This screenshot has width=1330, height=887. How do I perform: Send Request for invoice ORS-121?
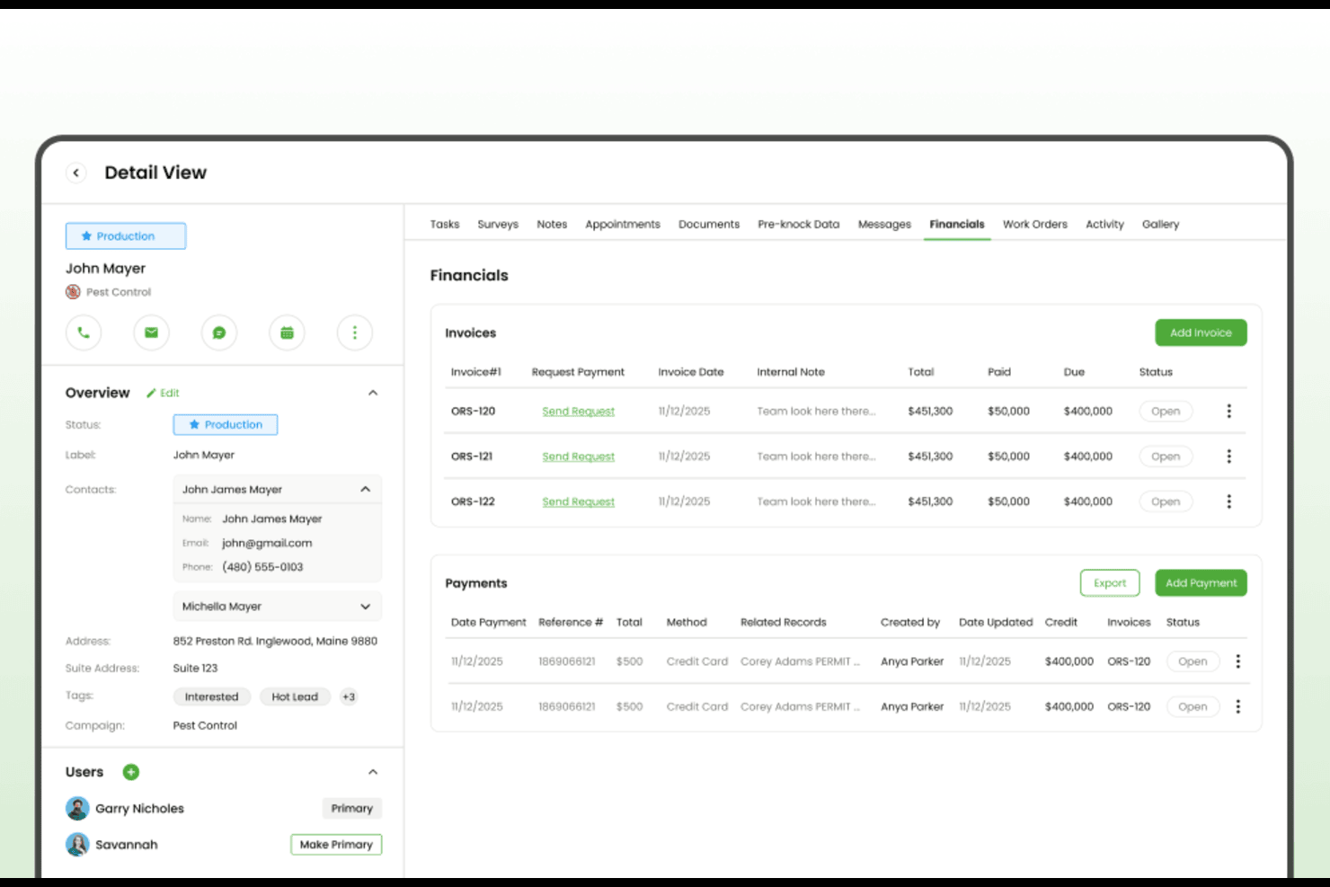click(x=579, y=457)
